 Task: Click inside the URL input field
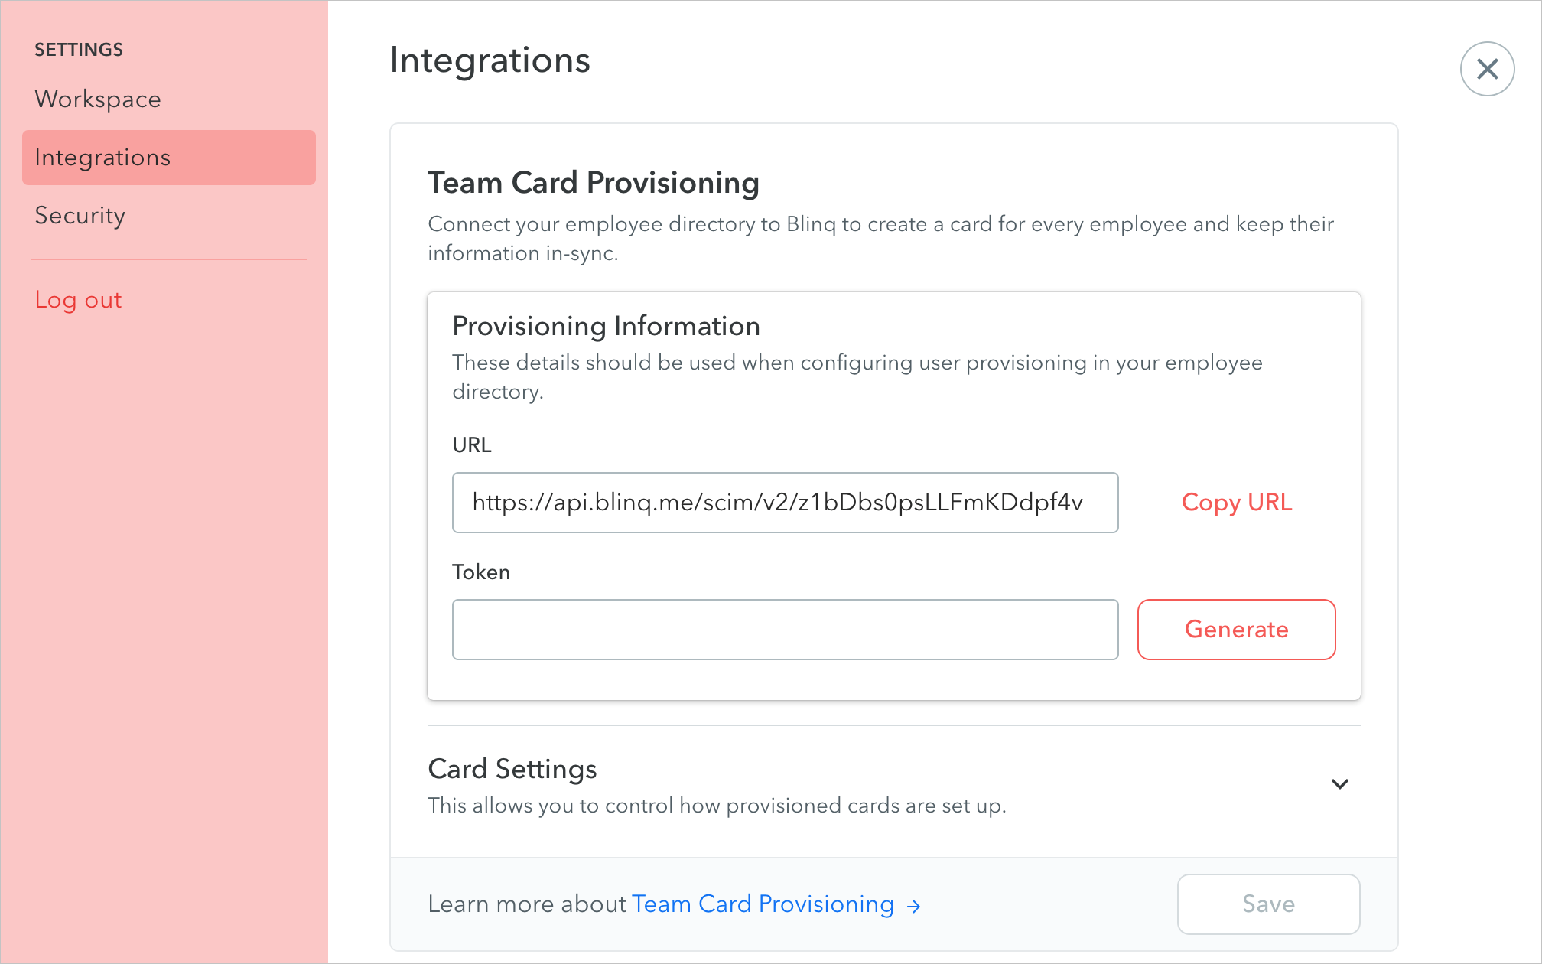pos(785,503)
